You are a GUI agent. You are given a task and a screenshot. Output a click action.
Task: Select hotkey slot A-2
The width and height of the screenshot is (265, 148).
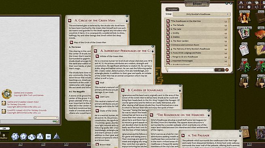point(20,144)
